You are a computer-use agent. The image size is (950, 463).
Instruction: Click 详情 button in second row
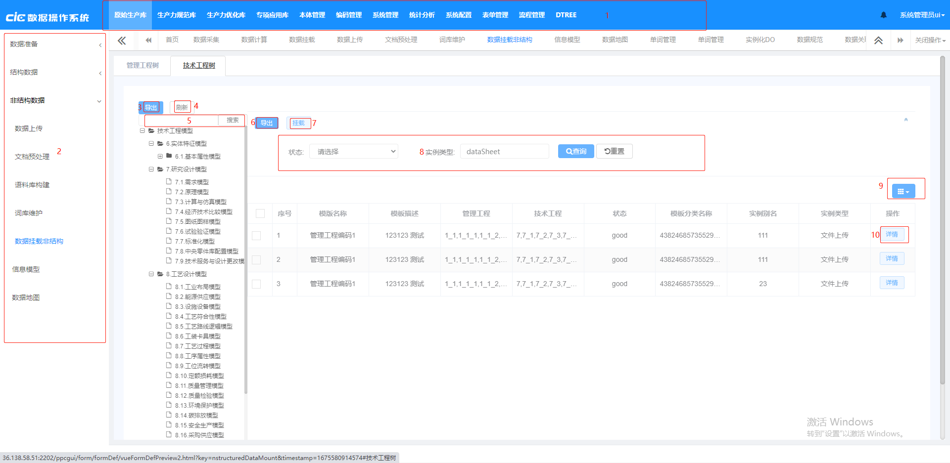tap(892, 258)
